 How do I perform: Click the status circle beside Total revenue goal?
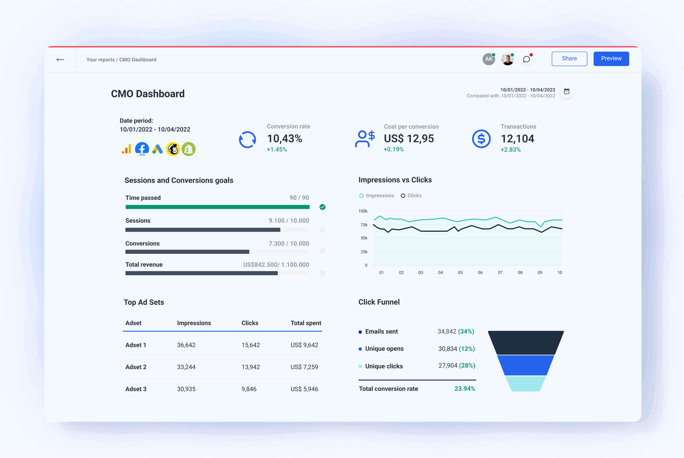click(x=322, y=273)
